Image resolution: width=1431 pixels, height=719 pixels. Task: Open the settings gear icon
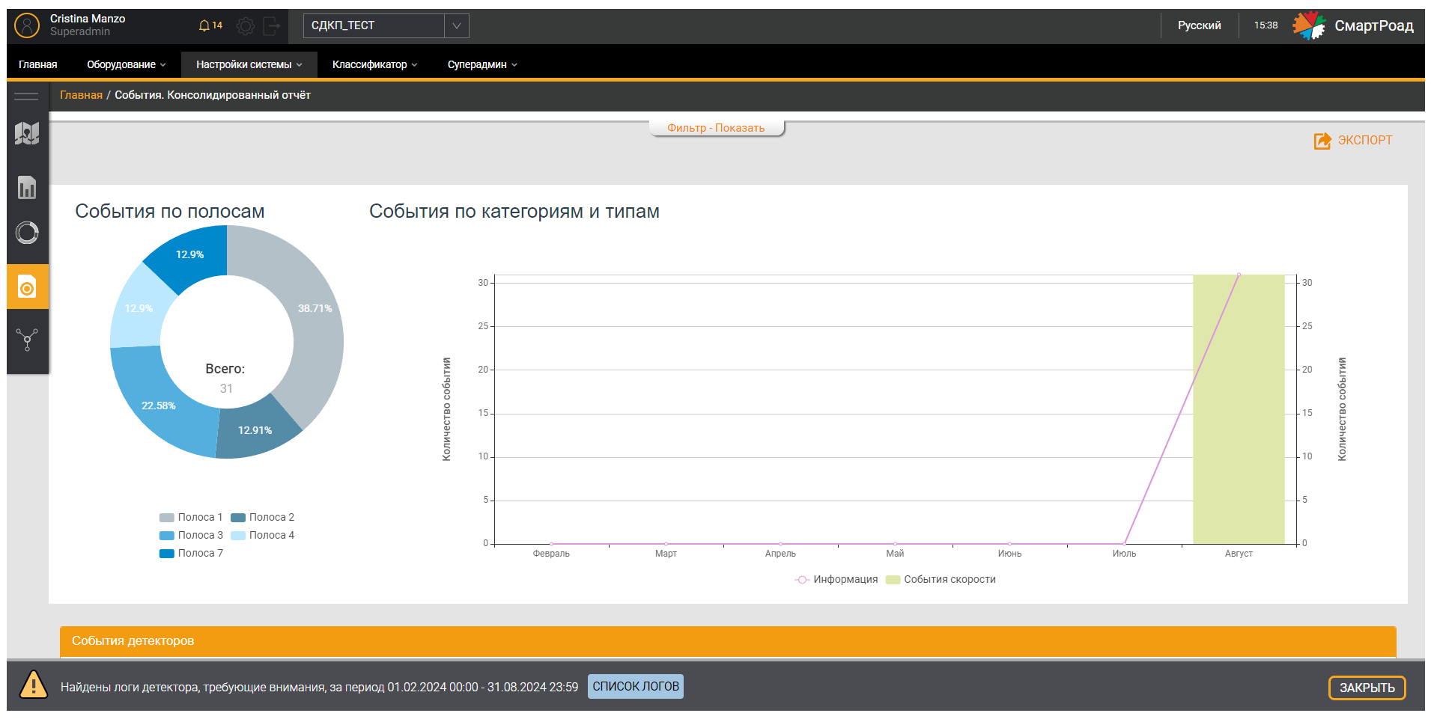tap(246, 26)
